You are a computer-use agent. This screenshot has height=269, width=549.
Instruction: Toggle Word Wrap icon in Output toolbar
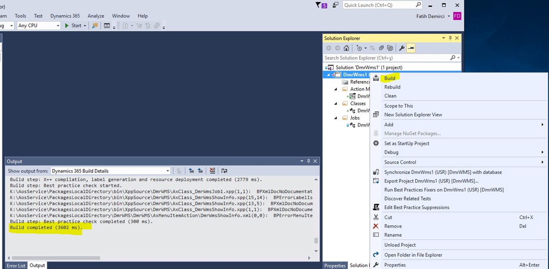click(x=224, y=171)
